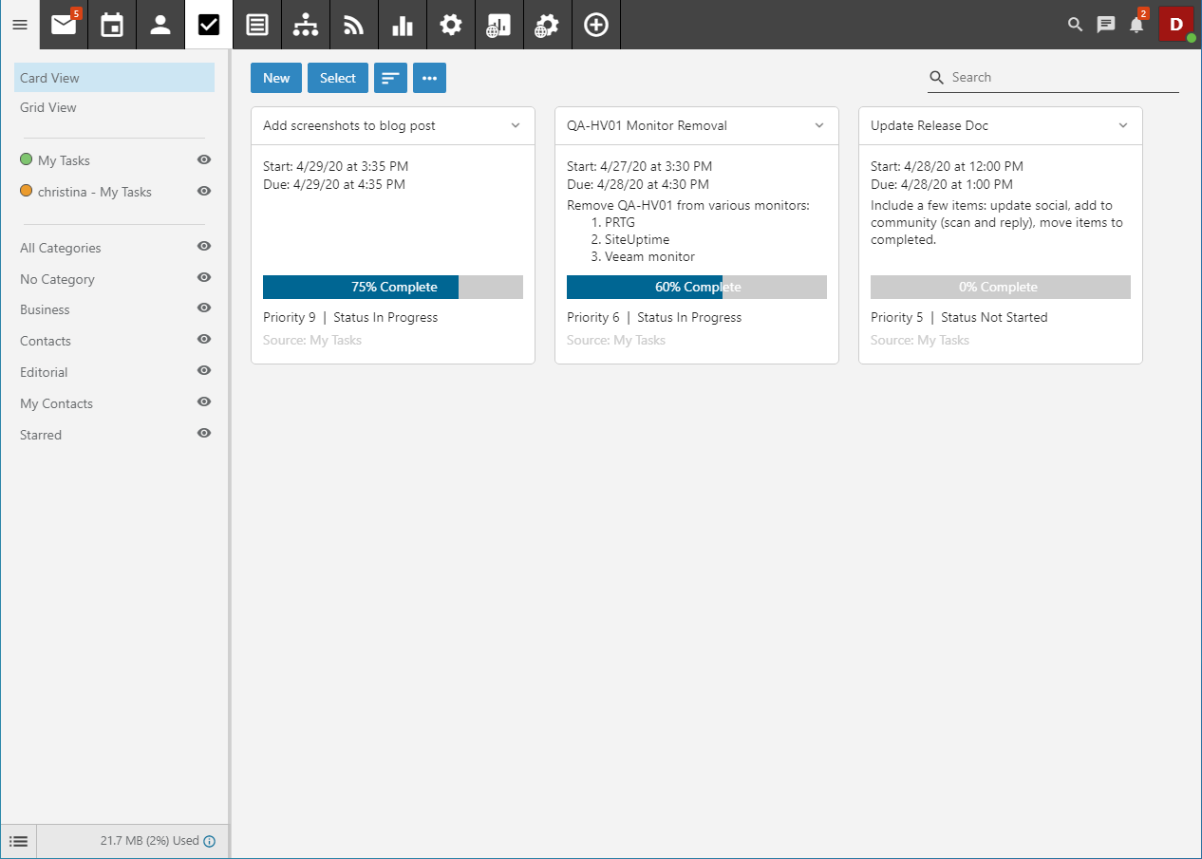The width and height of the screenshot is (1202, 859).
Task: Click the global search magnifier icon
Action: [1074, 25]
